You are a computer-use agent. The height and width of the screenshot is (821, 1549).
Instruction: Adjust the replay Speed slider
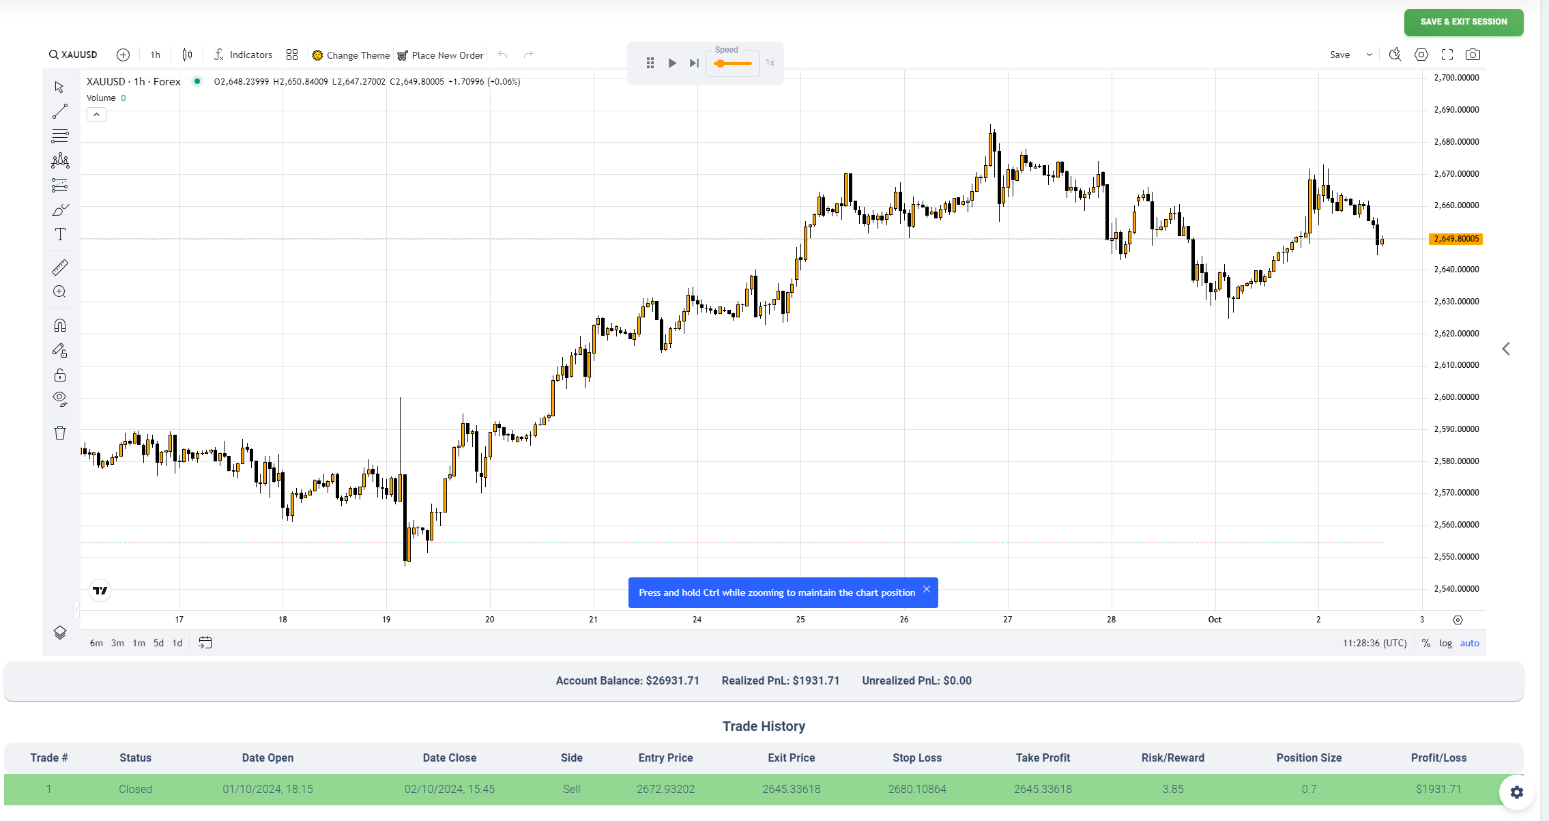coord(733,63)
